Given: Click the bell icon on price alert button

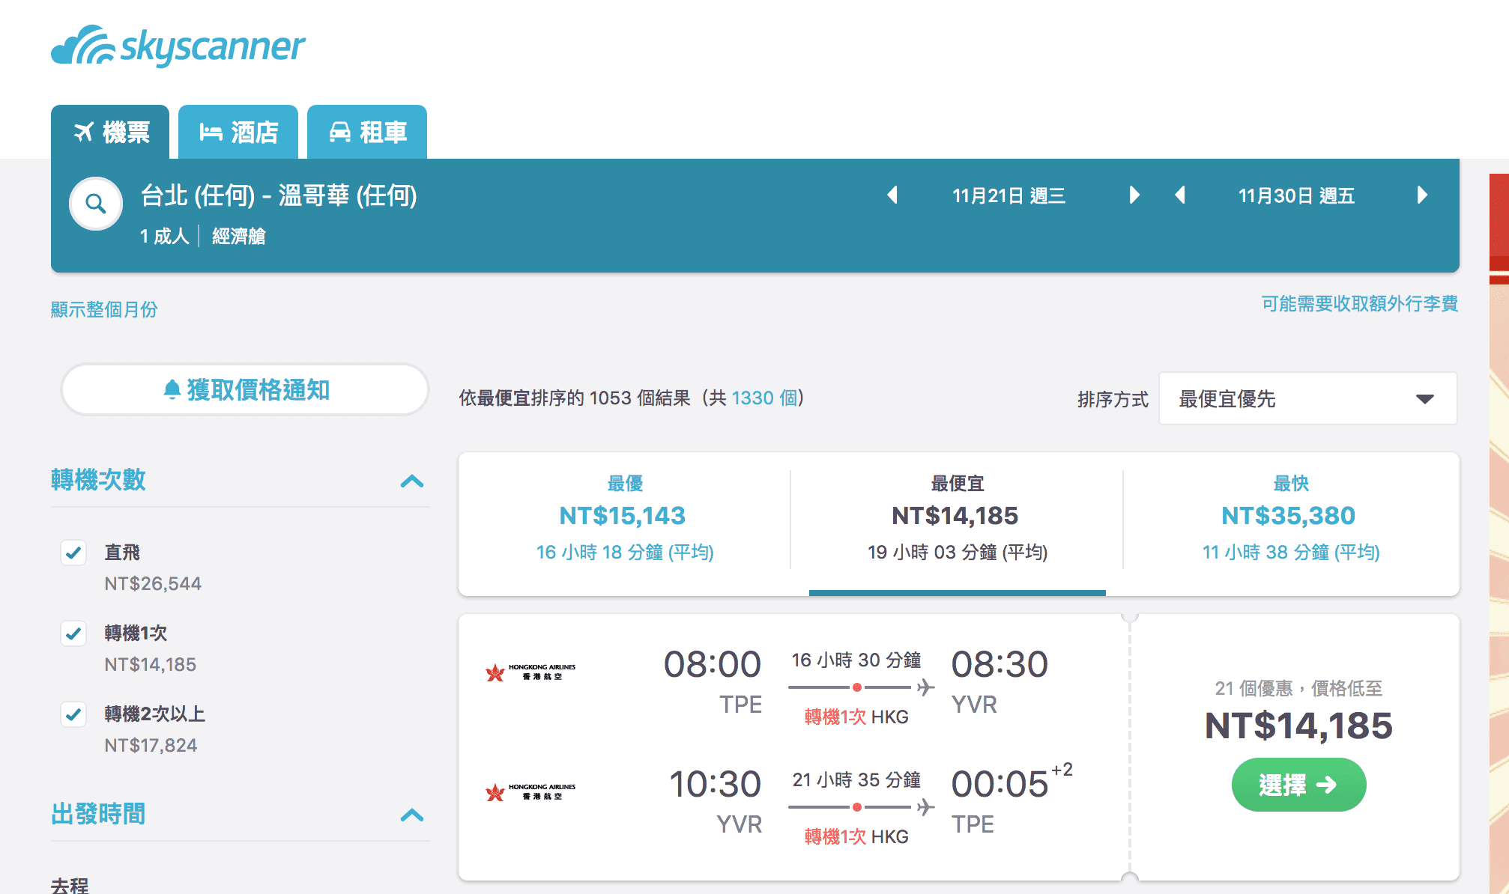Looking at the screenshot, I should click(171, 389).
